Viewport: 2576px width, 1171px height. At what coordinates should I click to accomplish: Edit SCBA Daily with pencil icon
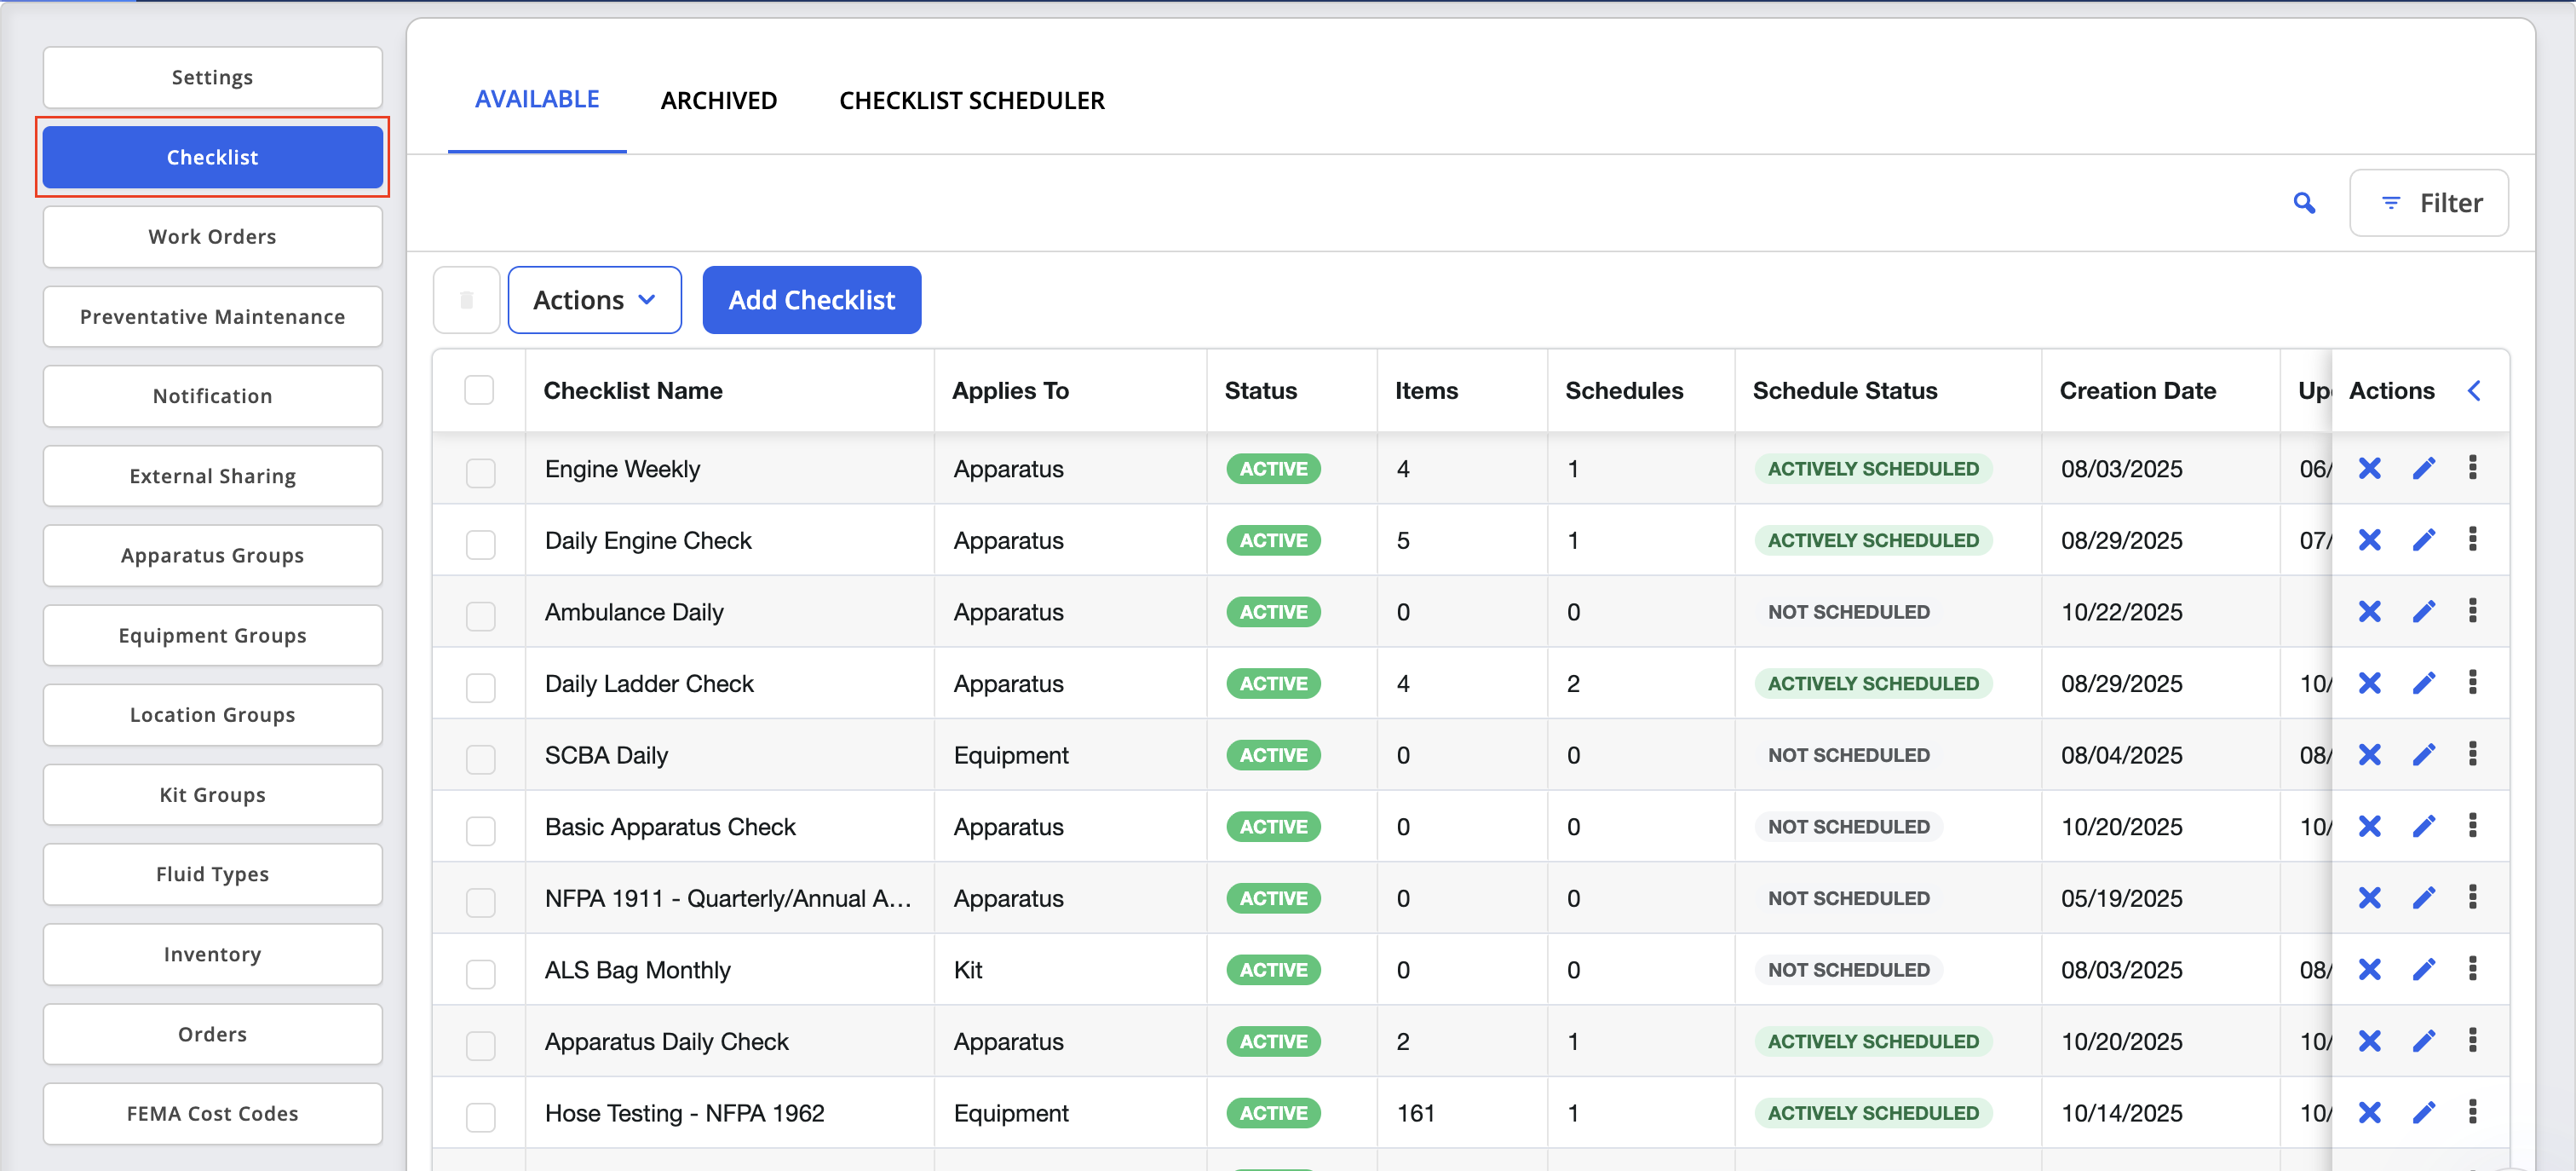pyautogui.click(x=2423, y=754)
